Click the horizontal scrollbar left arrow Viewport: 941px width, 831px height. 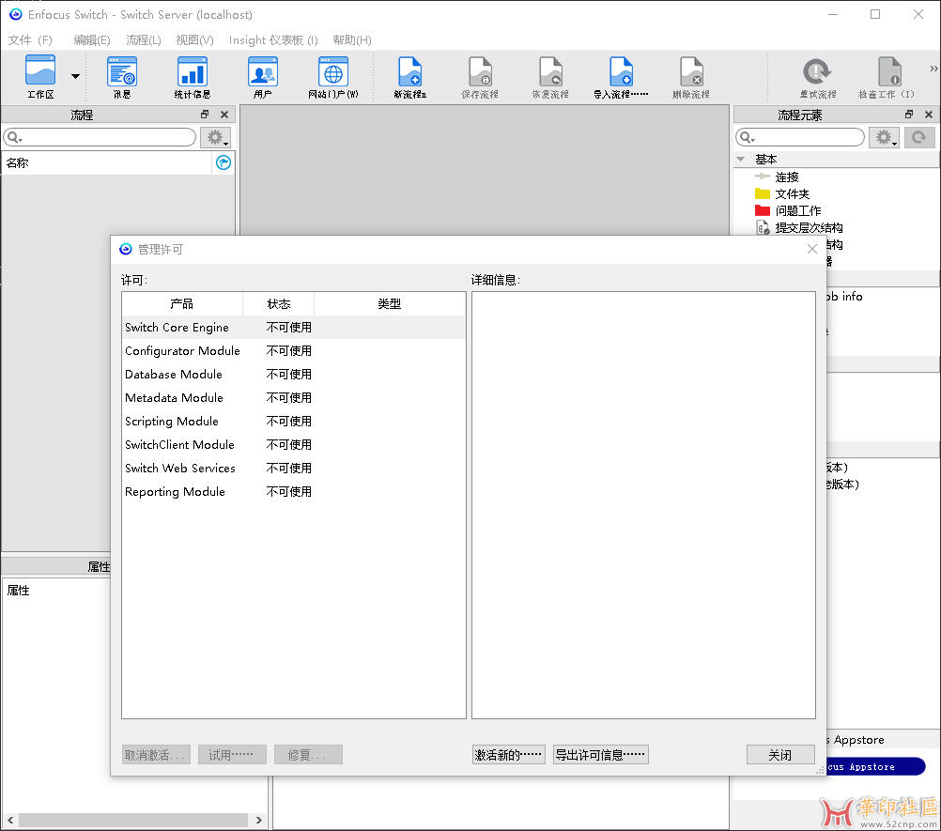[10, 820]
